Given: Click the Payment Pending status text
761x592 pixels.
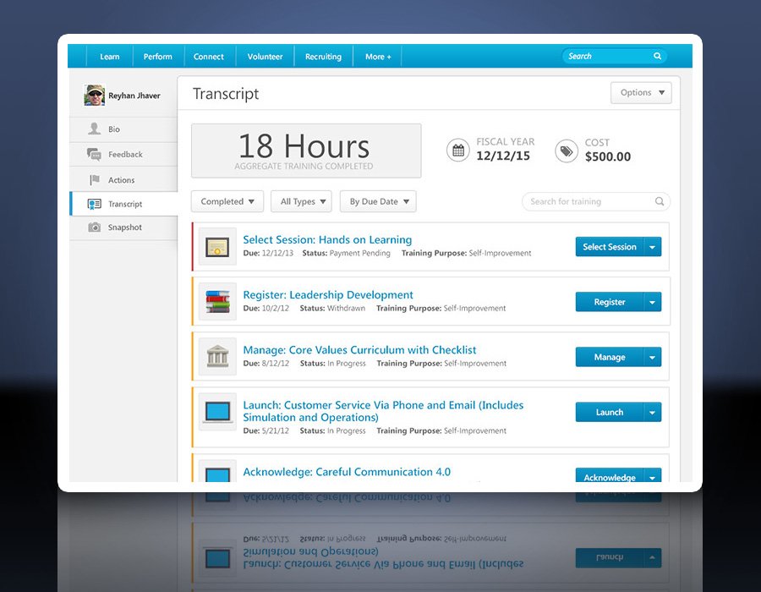Looking at the screenshot, I should click(x=359, y=254).
